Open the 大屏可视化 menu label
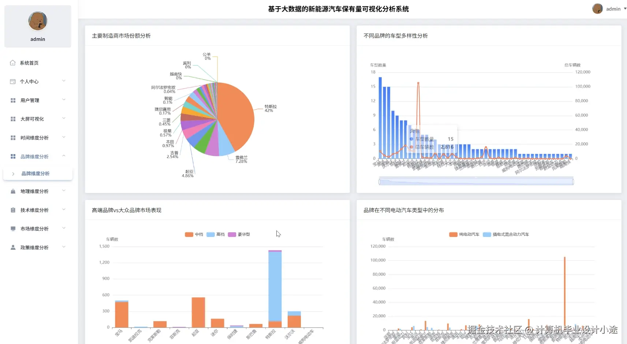This screenshot has height=344, width=627. (32, 119)
